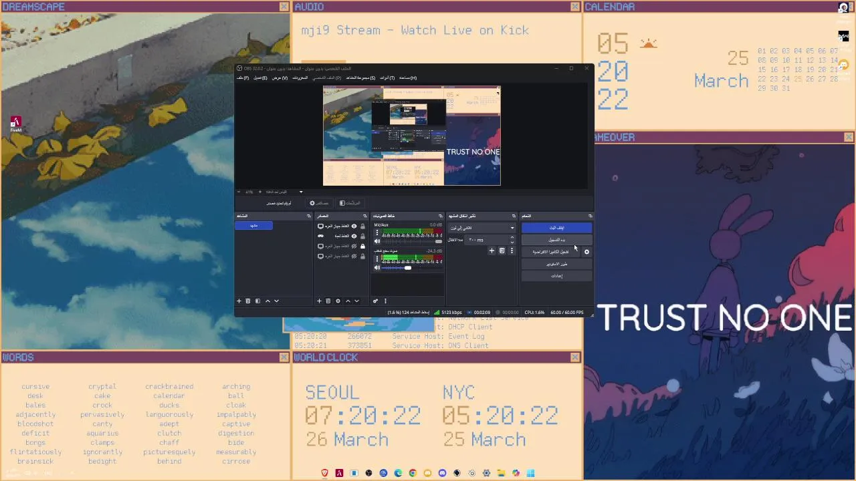The width and height of the screenshot is (856, 481).
Task: Open the Tools (T) menu in OBS
Action: pyautogui.click(x=387, y=77)
